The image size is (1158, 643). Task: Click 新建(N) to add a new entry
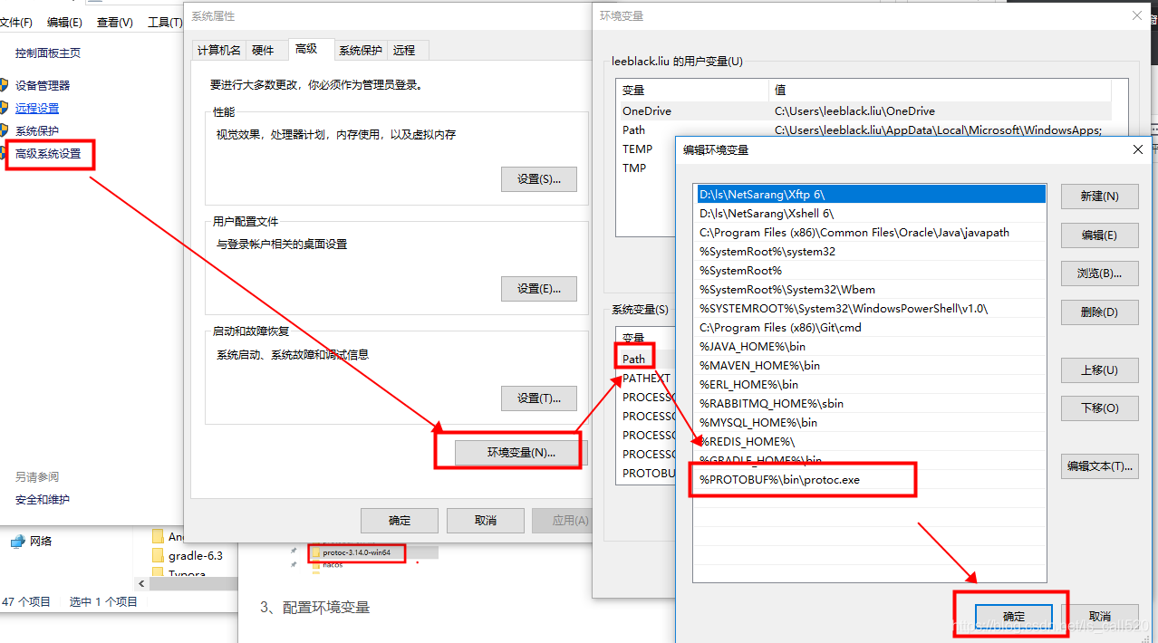[x=1098, y=197]
